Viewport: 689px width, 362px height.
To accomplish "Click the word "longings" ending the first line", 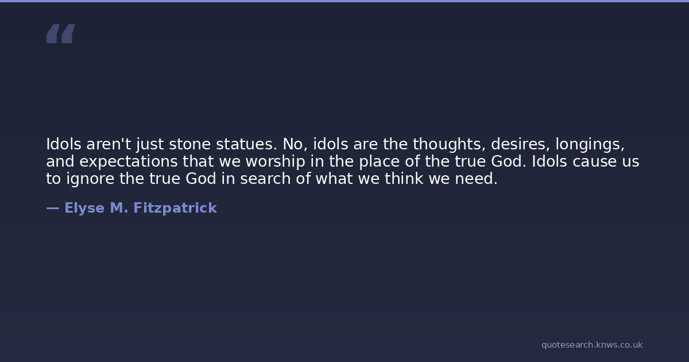I will [589, 144].
